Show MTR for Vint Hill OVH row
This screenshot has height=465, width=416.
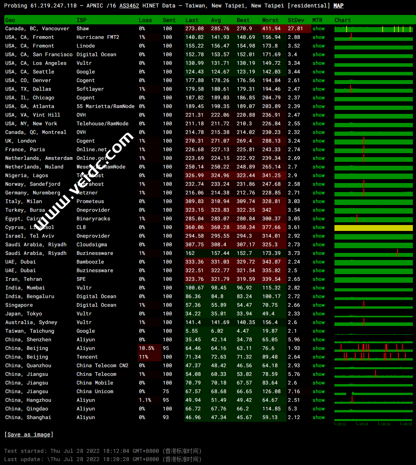click(319, 115)
